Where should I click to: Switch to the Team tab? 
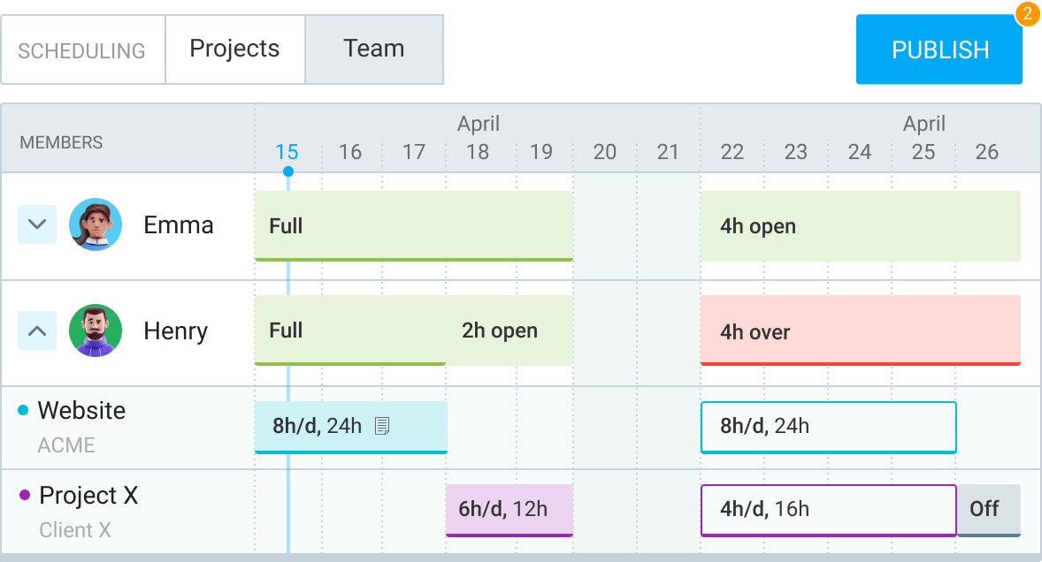pyautogui.click(x=373, y=49)
